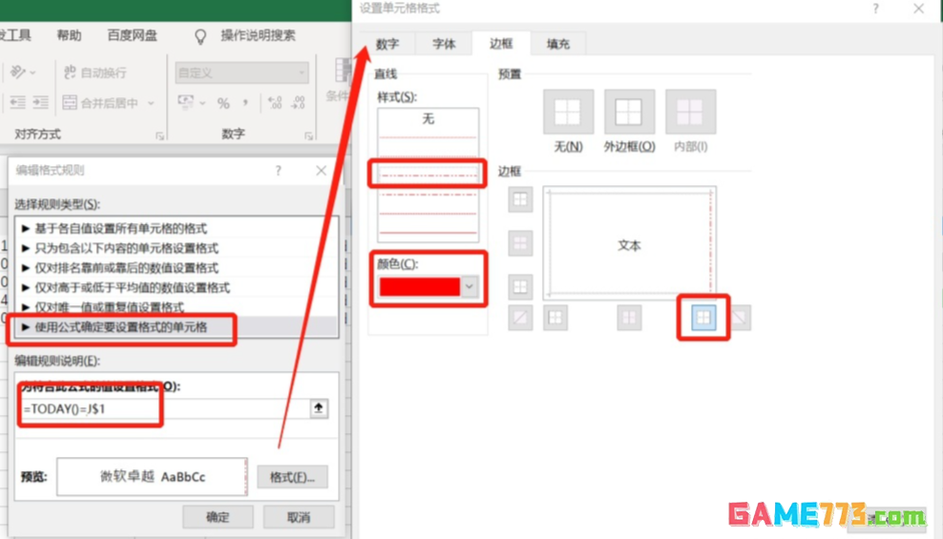Open the 合并后居中 dropdown arrow
This screenshot has height=539, width=943.
click(x=150, y=103)
